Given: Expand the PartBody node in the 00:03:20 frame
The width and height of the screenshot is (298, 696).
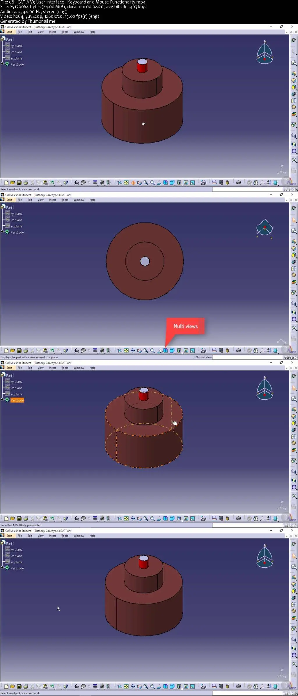Looking at the screenshot, I should (x=2, y=232).
